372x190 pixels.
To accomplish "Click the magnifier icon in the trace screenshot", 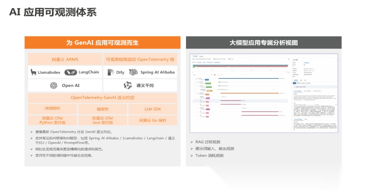I will coord(212,75).
